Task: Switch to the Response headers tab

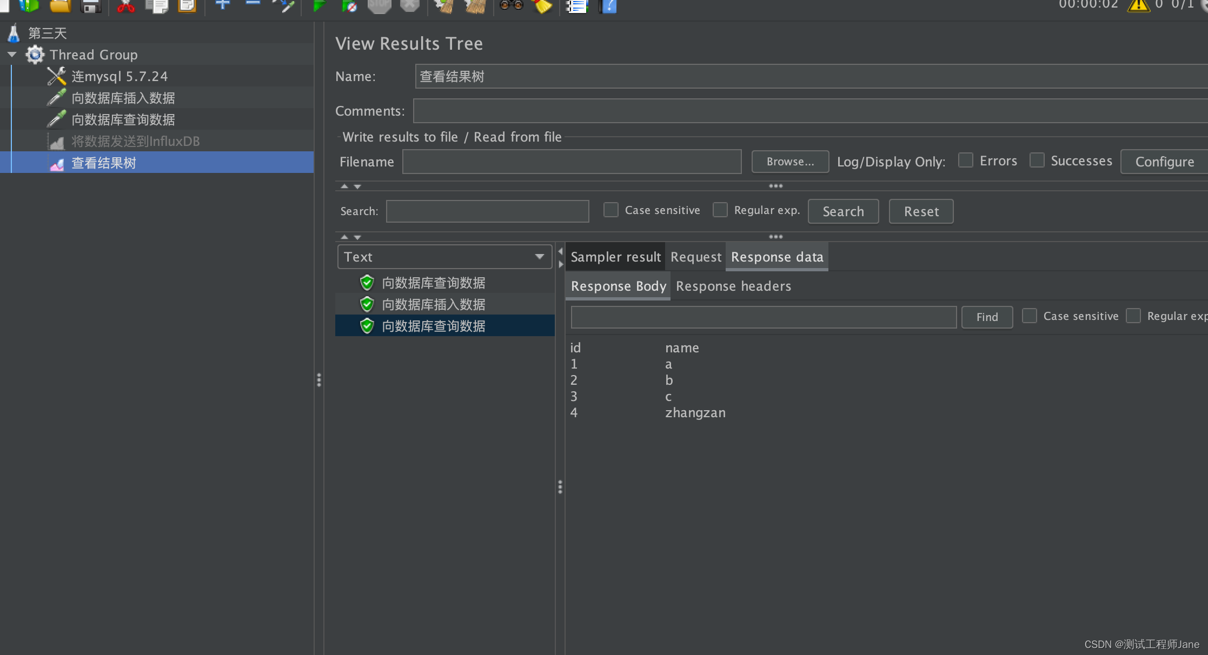Action: [x=733, y=285]
